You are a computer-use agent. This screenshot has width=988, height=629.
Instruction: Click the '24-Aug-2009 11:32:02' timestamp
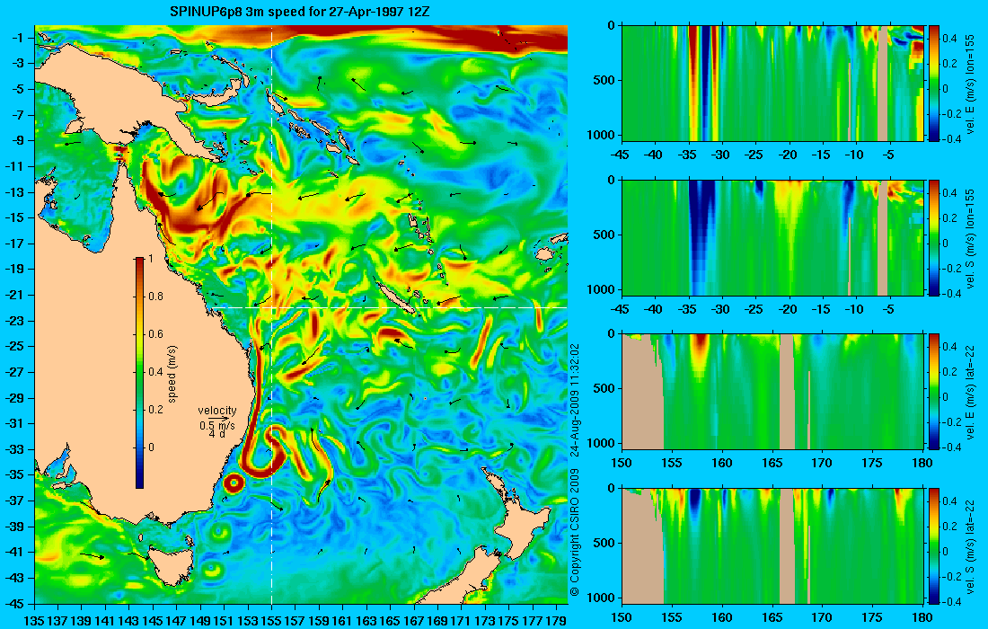point(575,400)
